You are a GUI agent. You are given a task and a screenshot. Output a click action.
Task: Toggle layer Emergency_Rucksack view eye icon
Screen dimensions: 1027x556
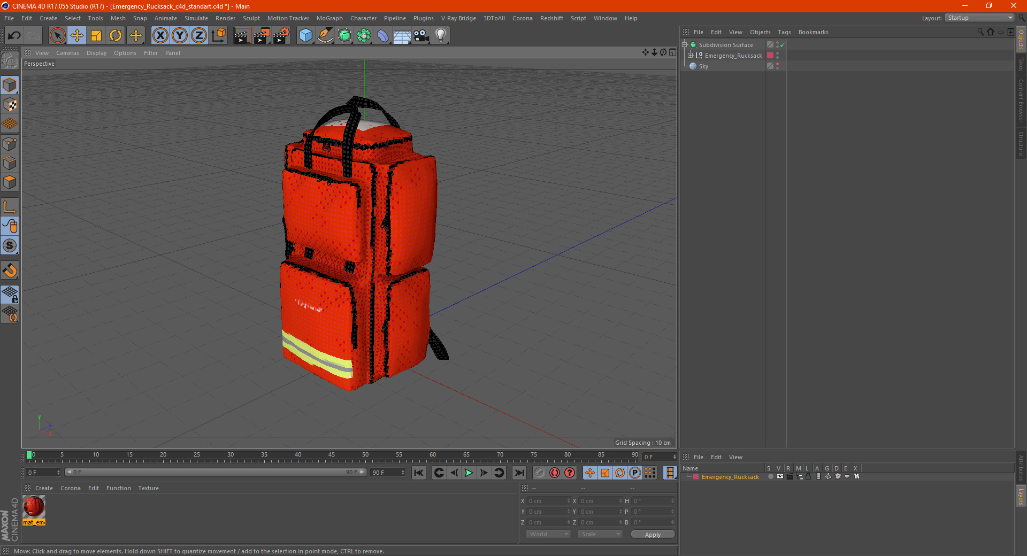tap(780, 476)
